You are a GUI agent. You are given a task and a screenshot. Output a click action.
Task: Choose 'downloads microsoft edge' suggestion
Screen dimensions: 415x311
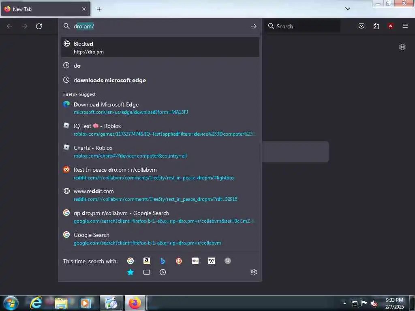pyautogui.click(x=160, y=80)
